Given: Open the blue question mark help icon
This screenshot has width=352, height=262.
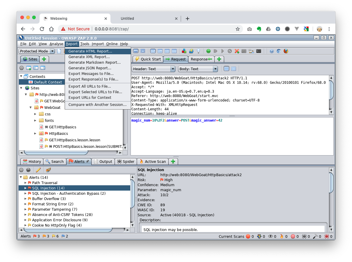Looking at the screenshot, I should tap(272, 51).
